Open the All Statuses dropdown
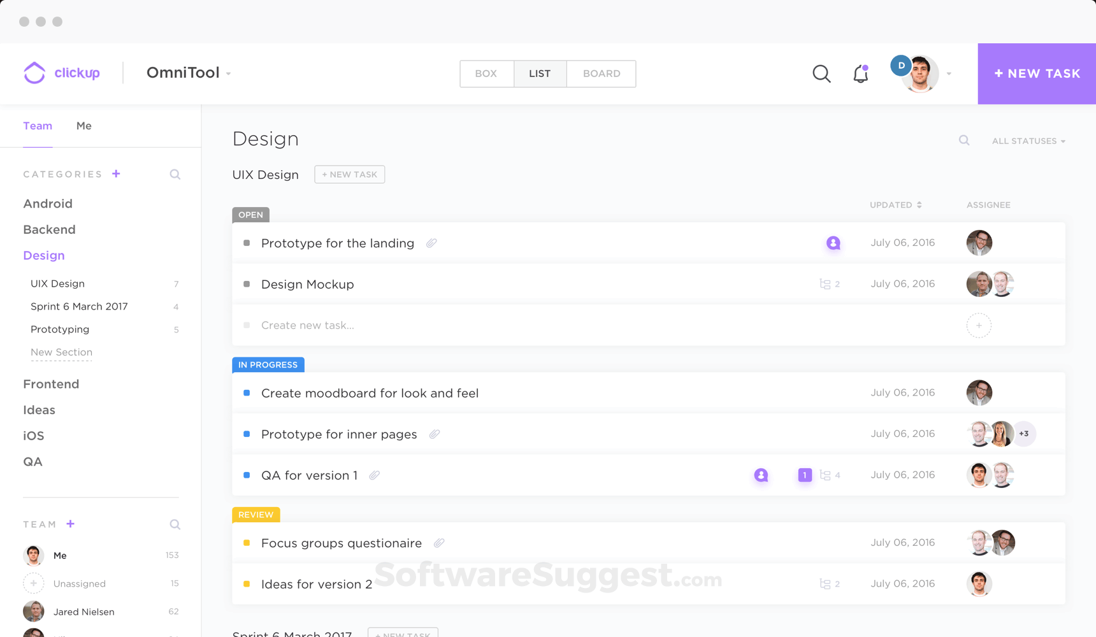The width and height of the screenshot is (1096, 637). [x=1028, y=141]
